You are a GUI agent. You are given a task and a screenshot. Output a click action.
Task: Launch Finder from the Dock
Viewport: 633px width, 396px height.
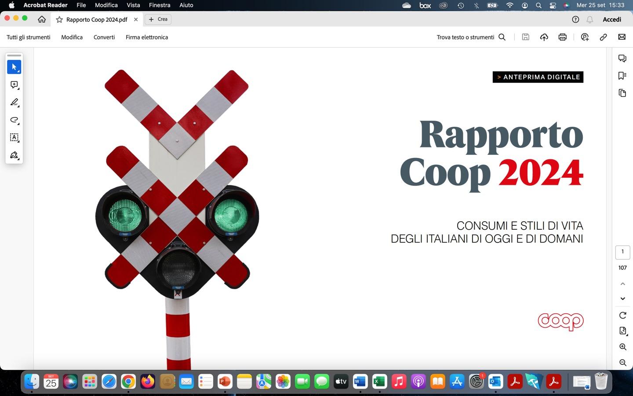coord(32,381)
